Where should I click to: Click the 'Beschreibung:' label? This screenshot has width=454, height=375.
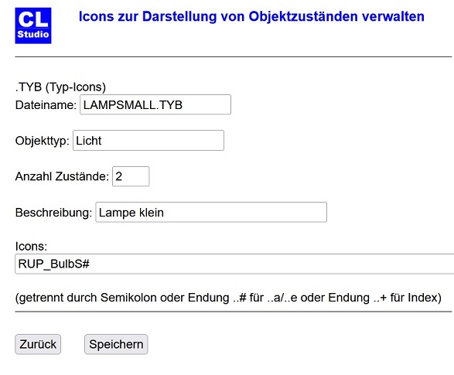tap(53, 213)
